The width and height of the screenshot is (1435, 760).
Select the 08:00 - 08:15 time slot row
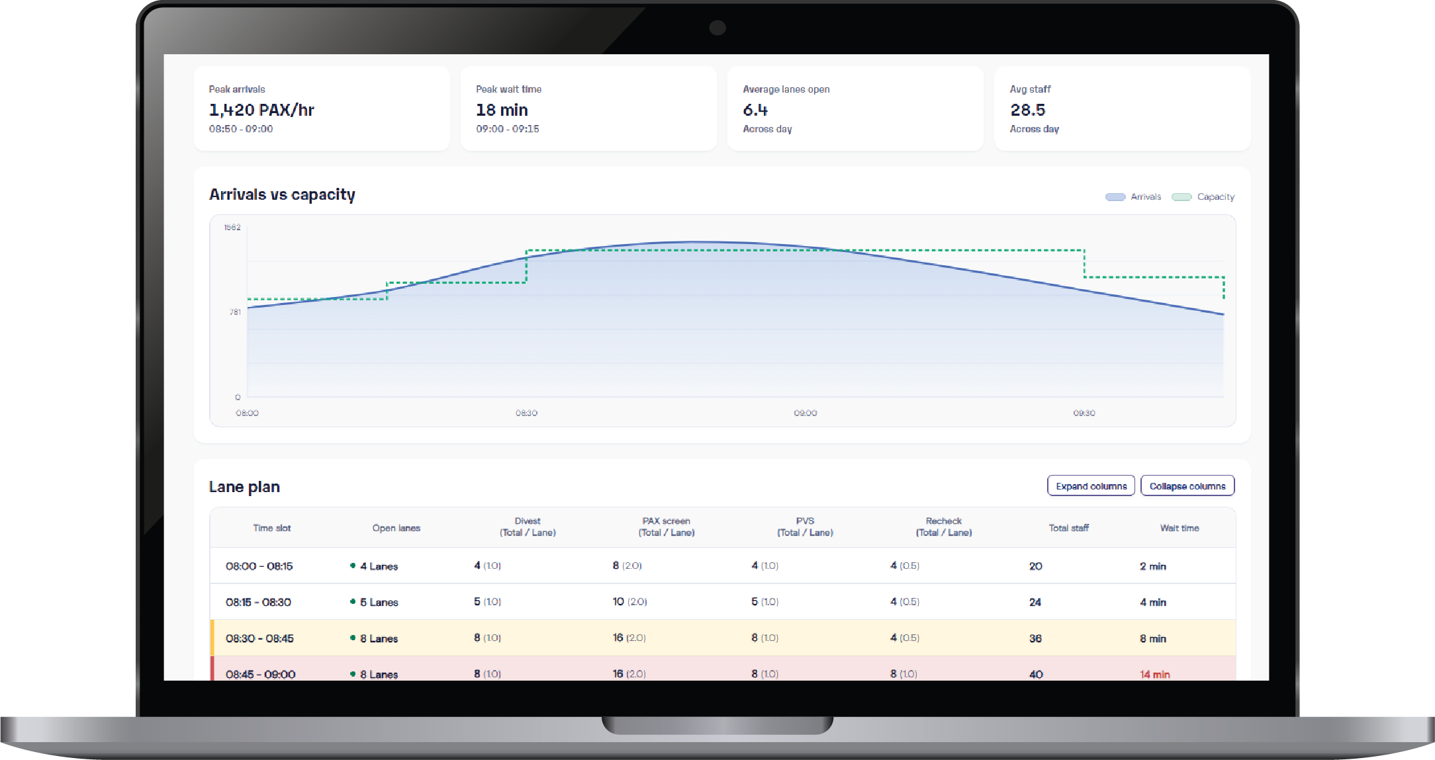tap(259, 566)
